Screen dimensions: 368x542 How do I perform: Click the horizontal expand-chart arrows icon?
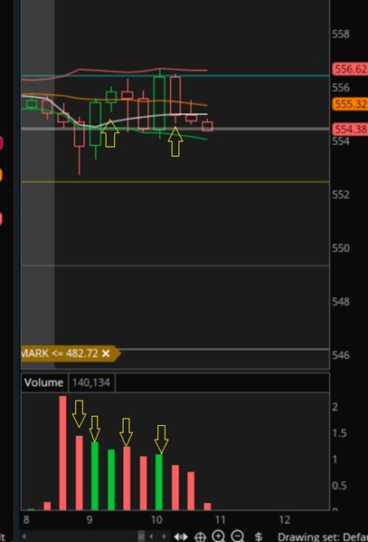click(181, 537)
